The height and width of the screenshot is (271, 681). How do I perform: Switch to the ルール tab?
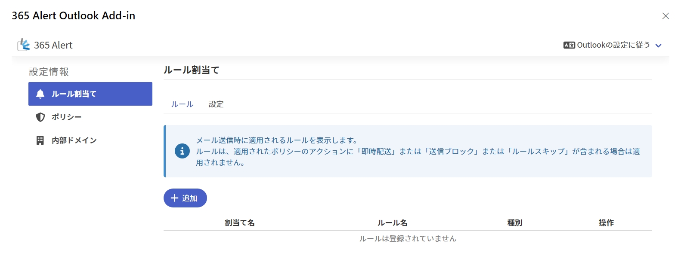coord(182,104)
